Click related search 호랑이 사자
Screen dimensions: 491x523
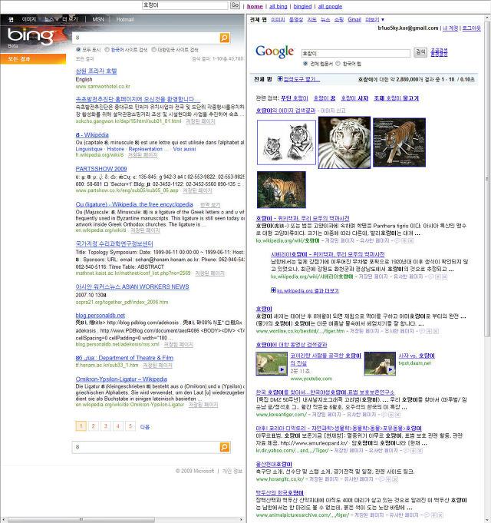click(354, 98)
